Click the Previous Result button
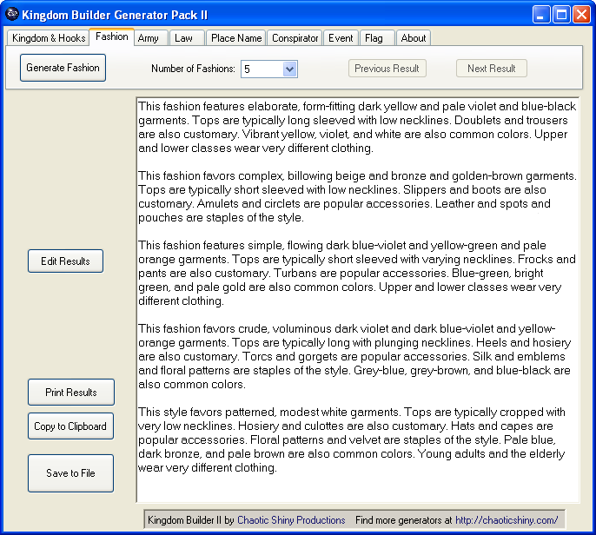This screenshot has height=535, width=596. (387, 69)
